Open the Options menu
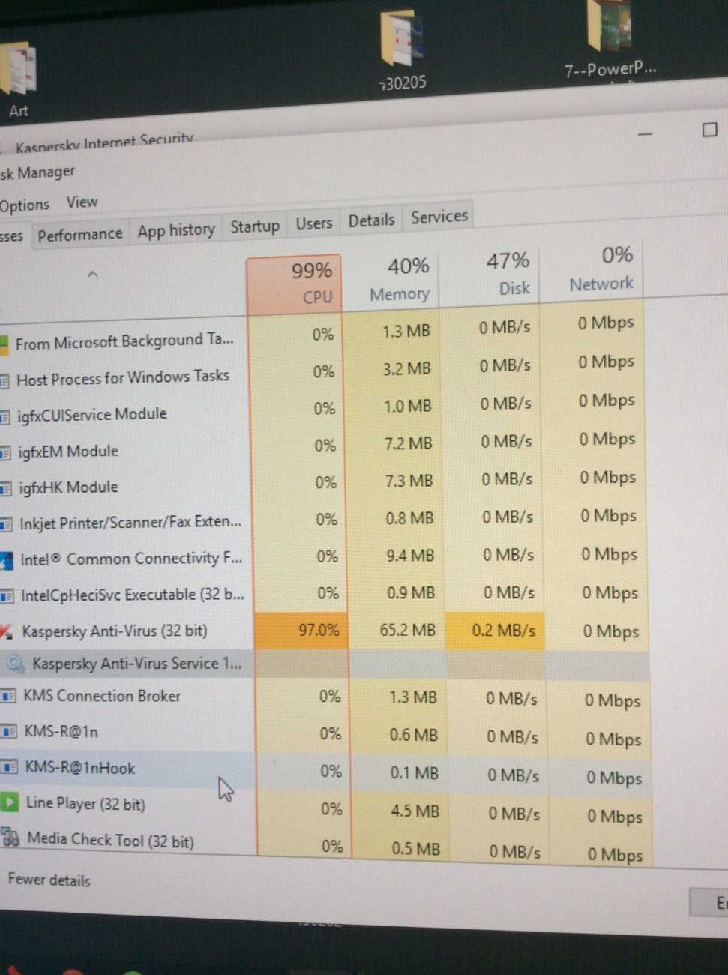This screenshot has height=975, width=728. [25, 205]
